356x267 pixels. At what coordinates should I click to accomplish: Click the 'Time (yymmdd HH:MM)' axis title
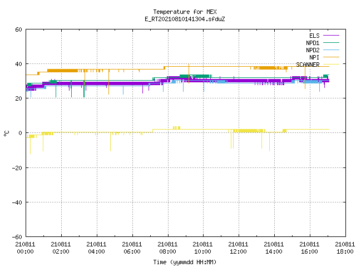[x=185, y=262]
